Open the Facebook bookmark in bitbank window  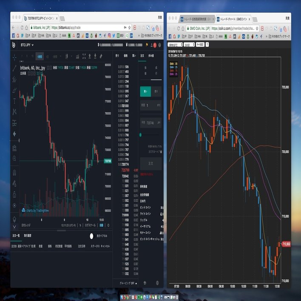point(14,36)
